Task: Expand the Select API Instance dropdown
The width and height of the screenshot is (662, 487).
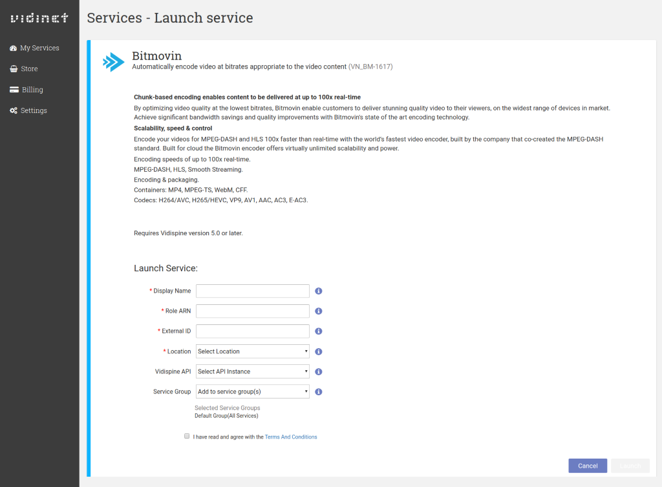Action: (252, 371)
